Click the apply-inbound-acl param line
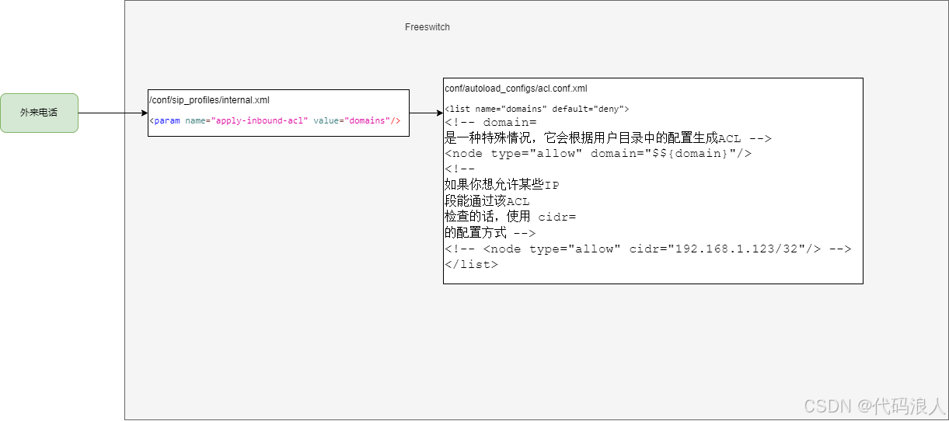 (275, 120)
